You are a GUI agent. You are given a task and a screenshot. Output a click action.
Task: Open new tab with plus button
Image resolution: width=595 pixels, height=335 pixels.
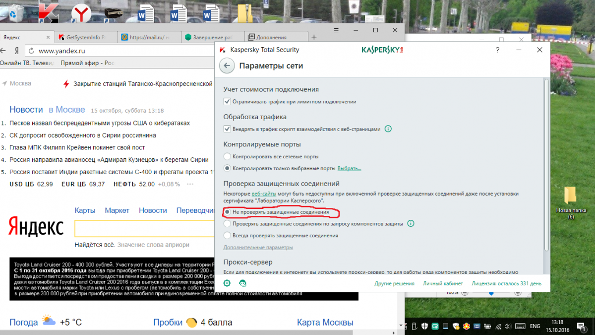pyautogui.click(x=314, y=37)
